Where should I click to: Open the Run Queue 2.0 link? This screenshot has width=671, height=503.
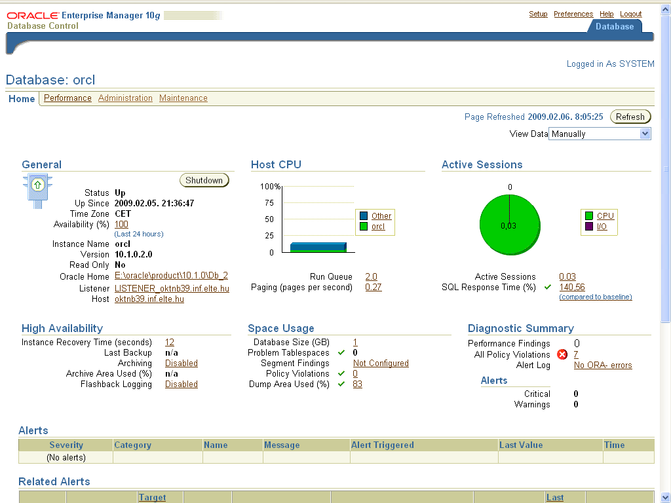[x=371, y=277]
